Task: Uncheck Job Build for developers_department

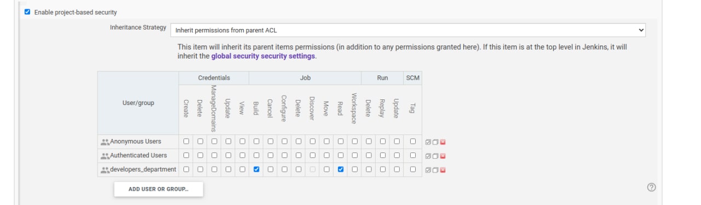Action: click(256, 169)
